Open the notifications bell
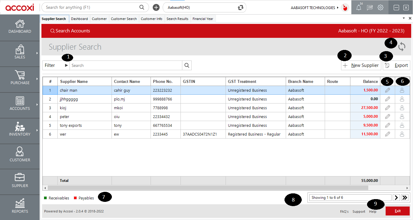The image size is (413, 220). [x=359, y=8]
